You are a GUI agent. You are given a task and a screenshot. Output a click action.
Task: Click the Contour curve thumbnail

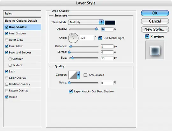click(73, 75)
